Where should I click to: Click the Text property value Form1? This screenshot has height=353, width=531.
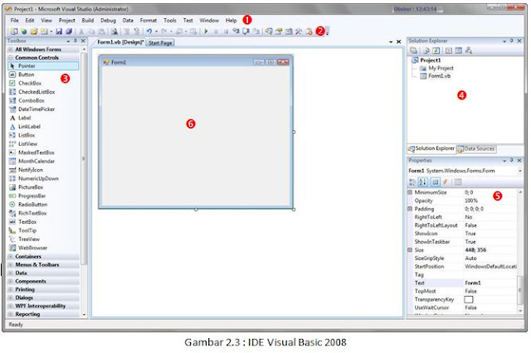coord(473,283)
